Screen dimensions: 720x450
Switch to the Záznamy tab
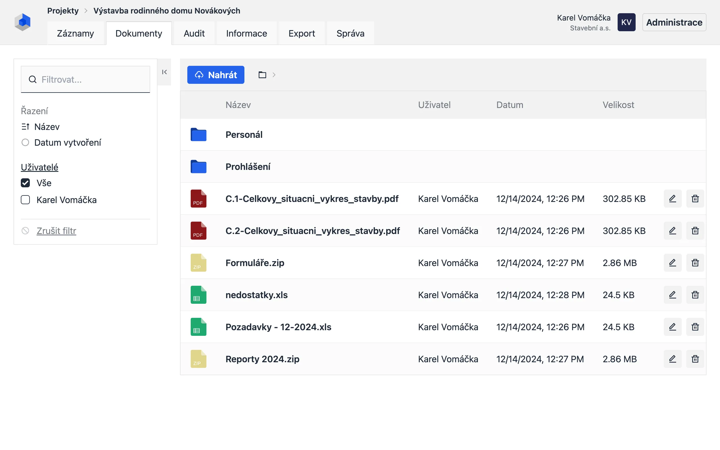tap(75, 33)
